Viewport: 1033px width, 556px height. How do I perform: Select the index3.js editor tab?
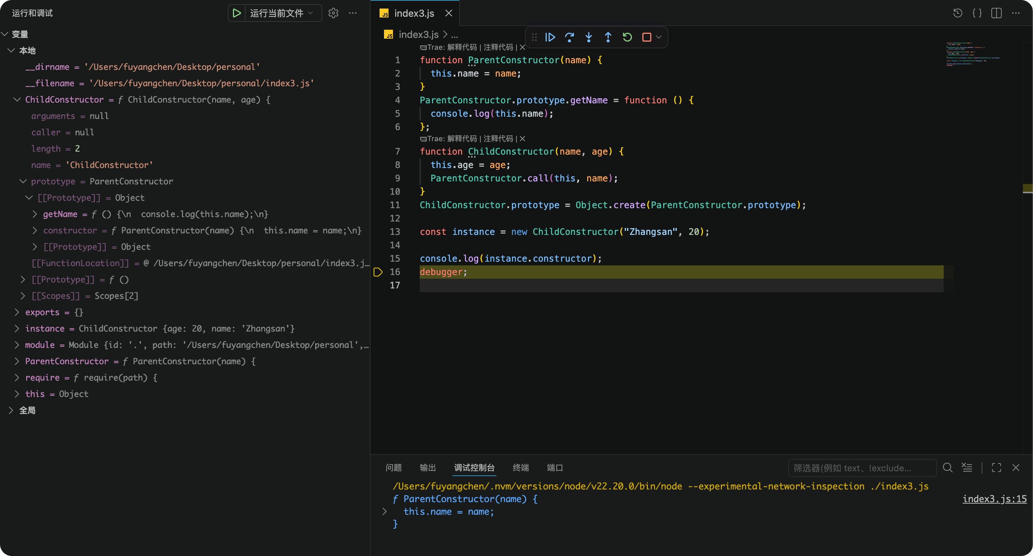point(414,13)
